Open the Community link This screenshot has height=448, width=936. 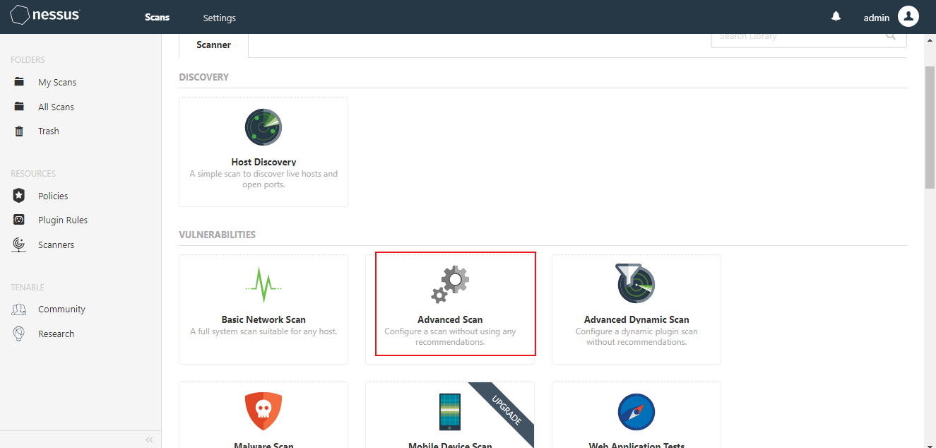tap(61, 309)
